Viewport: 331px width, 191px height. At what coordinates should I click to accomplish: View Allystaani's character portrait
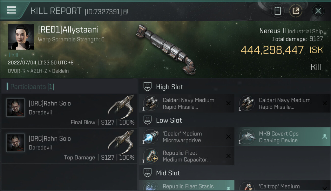[x=21, y=37]
